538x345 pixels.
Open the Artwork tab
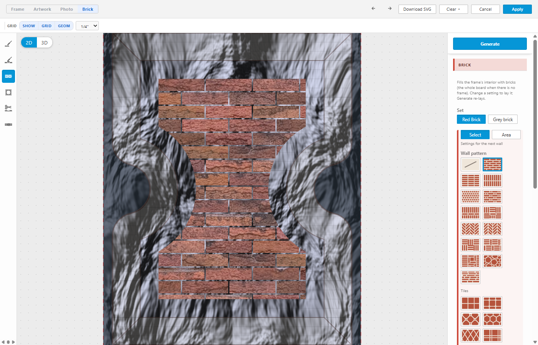point(42,9)
